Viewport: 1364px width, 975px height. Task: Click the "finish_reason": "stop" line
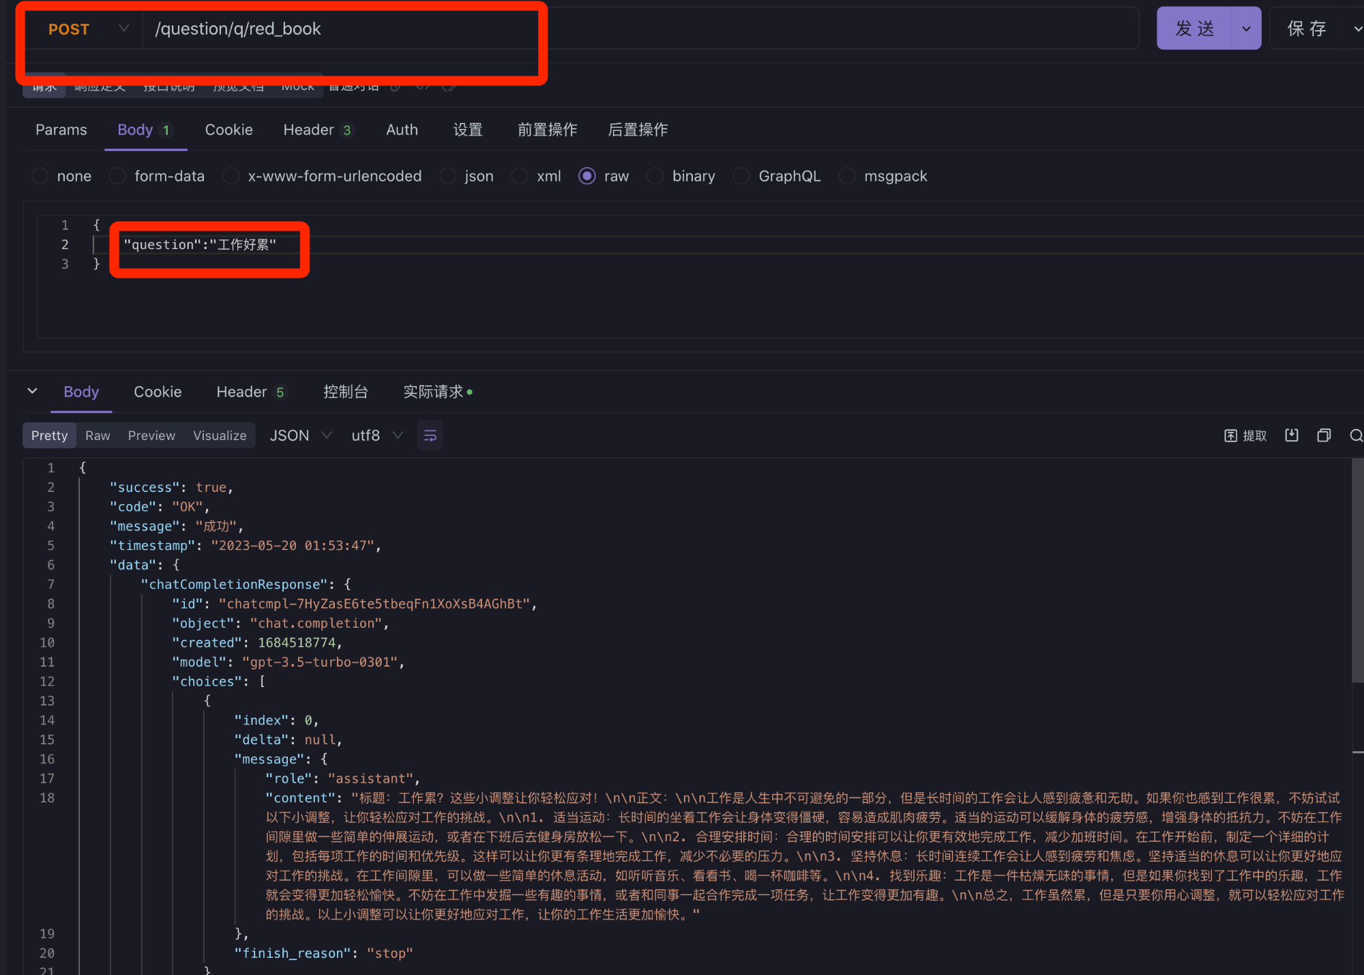pyautogui.click(x=323, y=953)
